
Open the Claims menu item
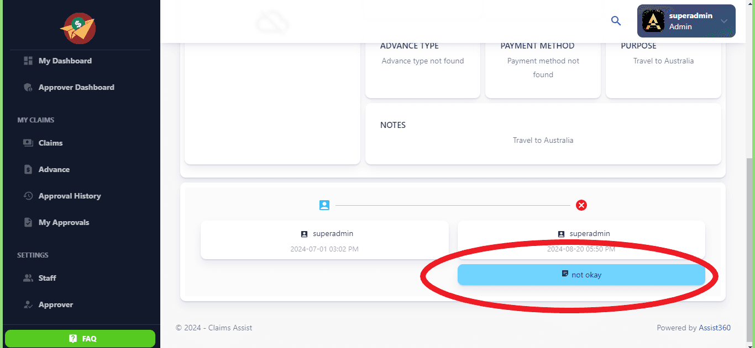point(50,143)
